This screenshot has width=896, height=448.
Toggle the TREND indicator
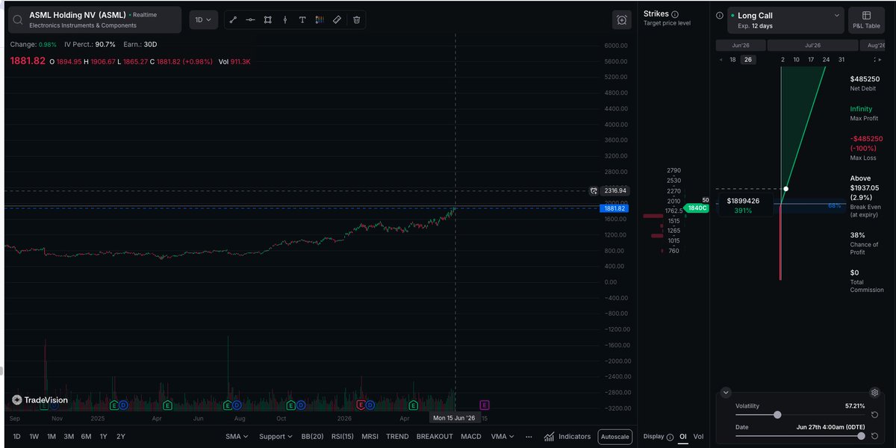(x=397, y=437)
